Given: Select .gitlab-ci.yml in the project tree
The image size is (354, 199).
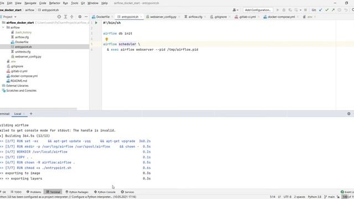Looking at the screenshot, I should tap(19, 71).
